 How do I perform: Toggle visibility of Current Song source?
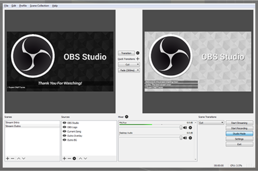(65, 131)
